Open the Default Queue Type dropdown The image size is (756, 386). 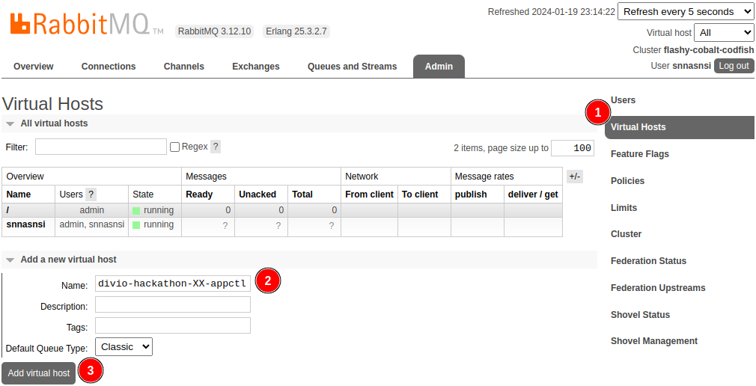pos(124,346)
